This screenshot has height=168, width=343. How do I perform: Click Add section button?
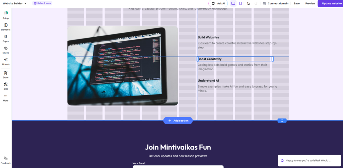point(178,121)
